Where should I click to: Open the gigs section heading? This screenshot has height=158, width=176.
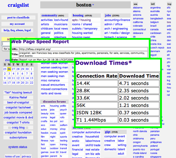[x=108, y=132]
